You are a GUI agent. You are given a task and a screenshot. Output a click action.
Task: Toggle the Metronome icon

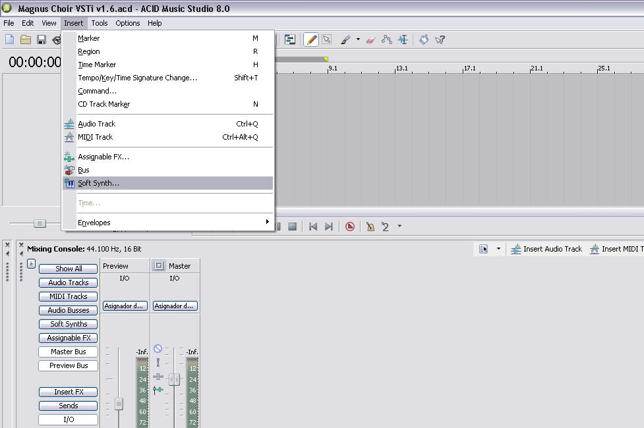point(370,227)
